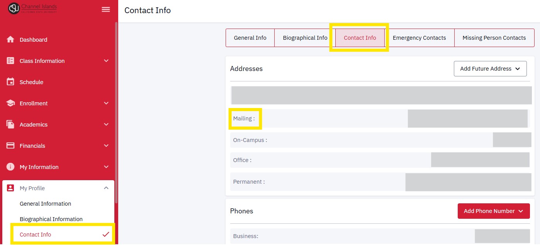Click the Dashboard home icon
The width and height of the screenshot is (540, 245).
pyautogui.click(x=10, y=39)
